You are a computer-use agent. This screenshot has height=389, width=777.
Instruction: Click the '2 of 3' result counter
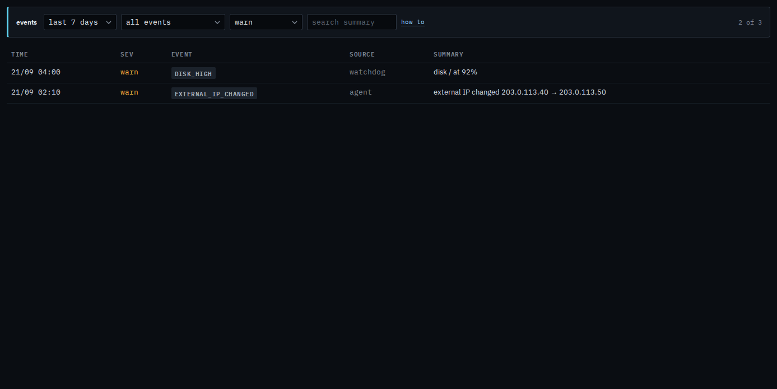tap(750, 22)
